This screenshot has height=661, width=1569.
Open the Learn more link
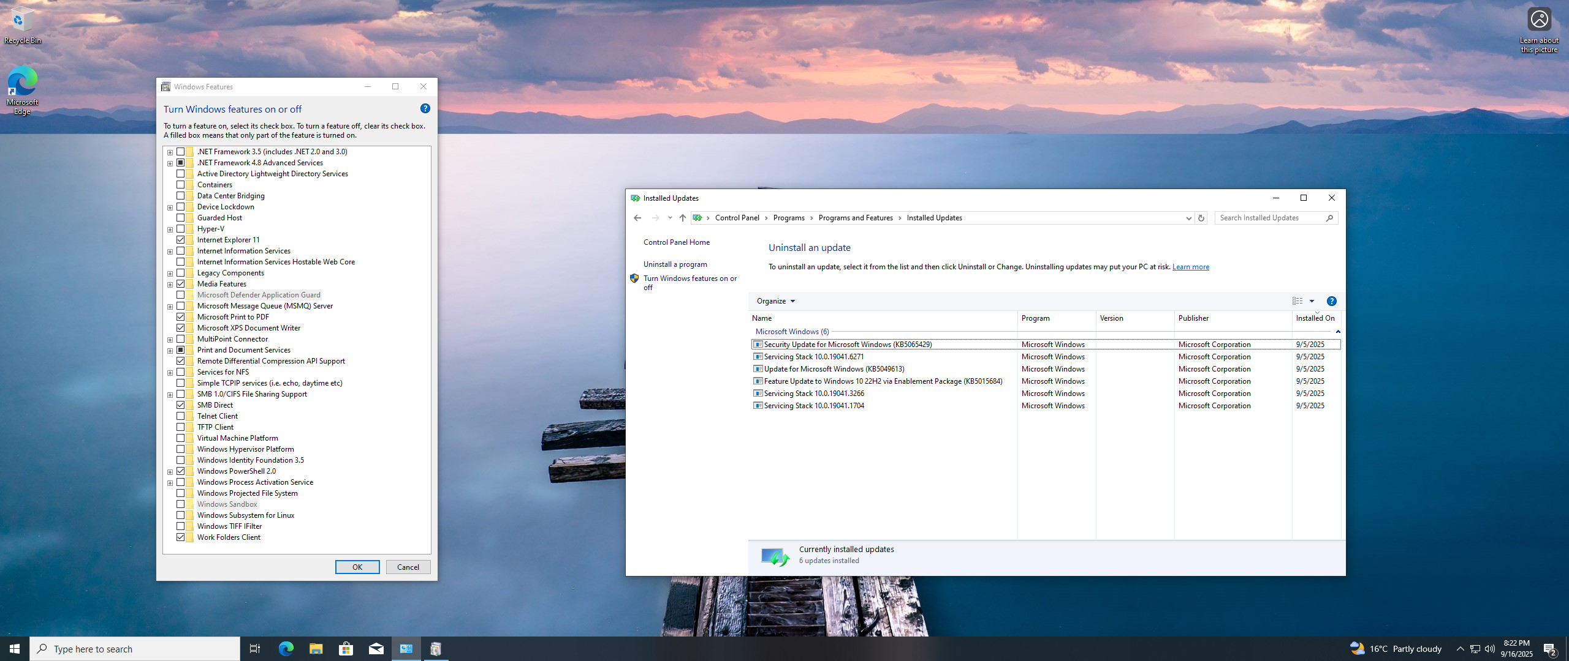pos(1190,267)
